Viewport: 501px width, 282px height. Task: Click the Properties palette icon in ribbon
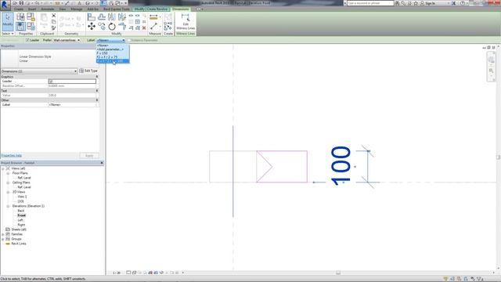coord(20,27)
